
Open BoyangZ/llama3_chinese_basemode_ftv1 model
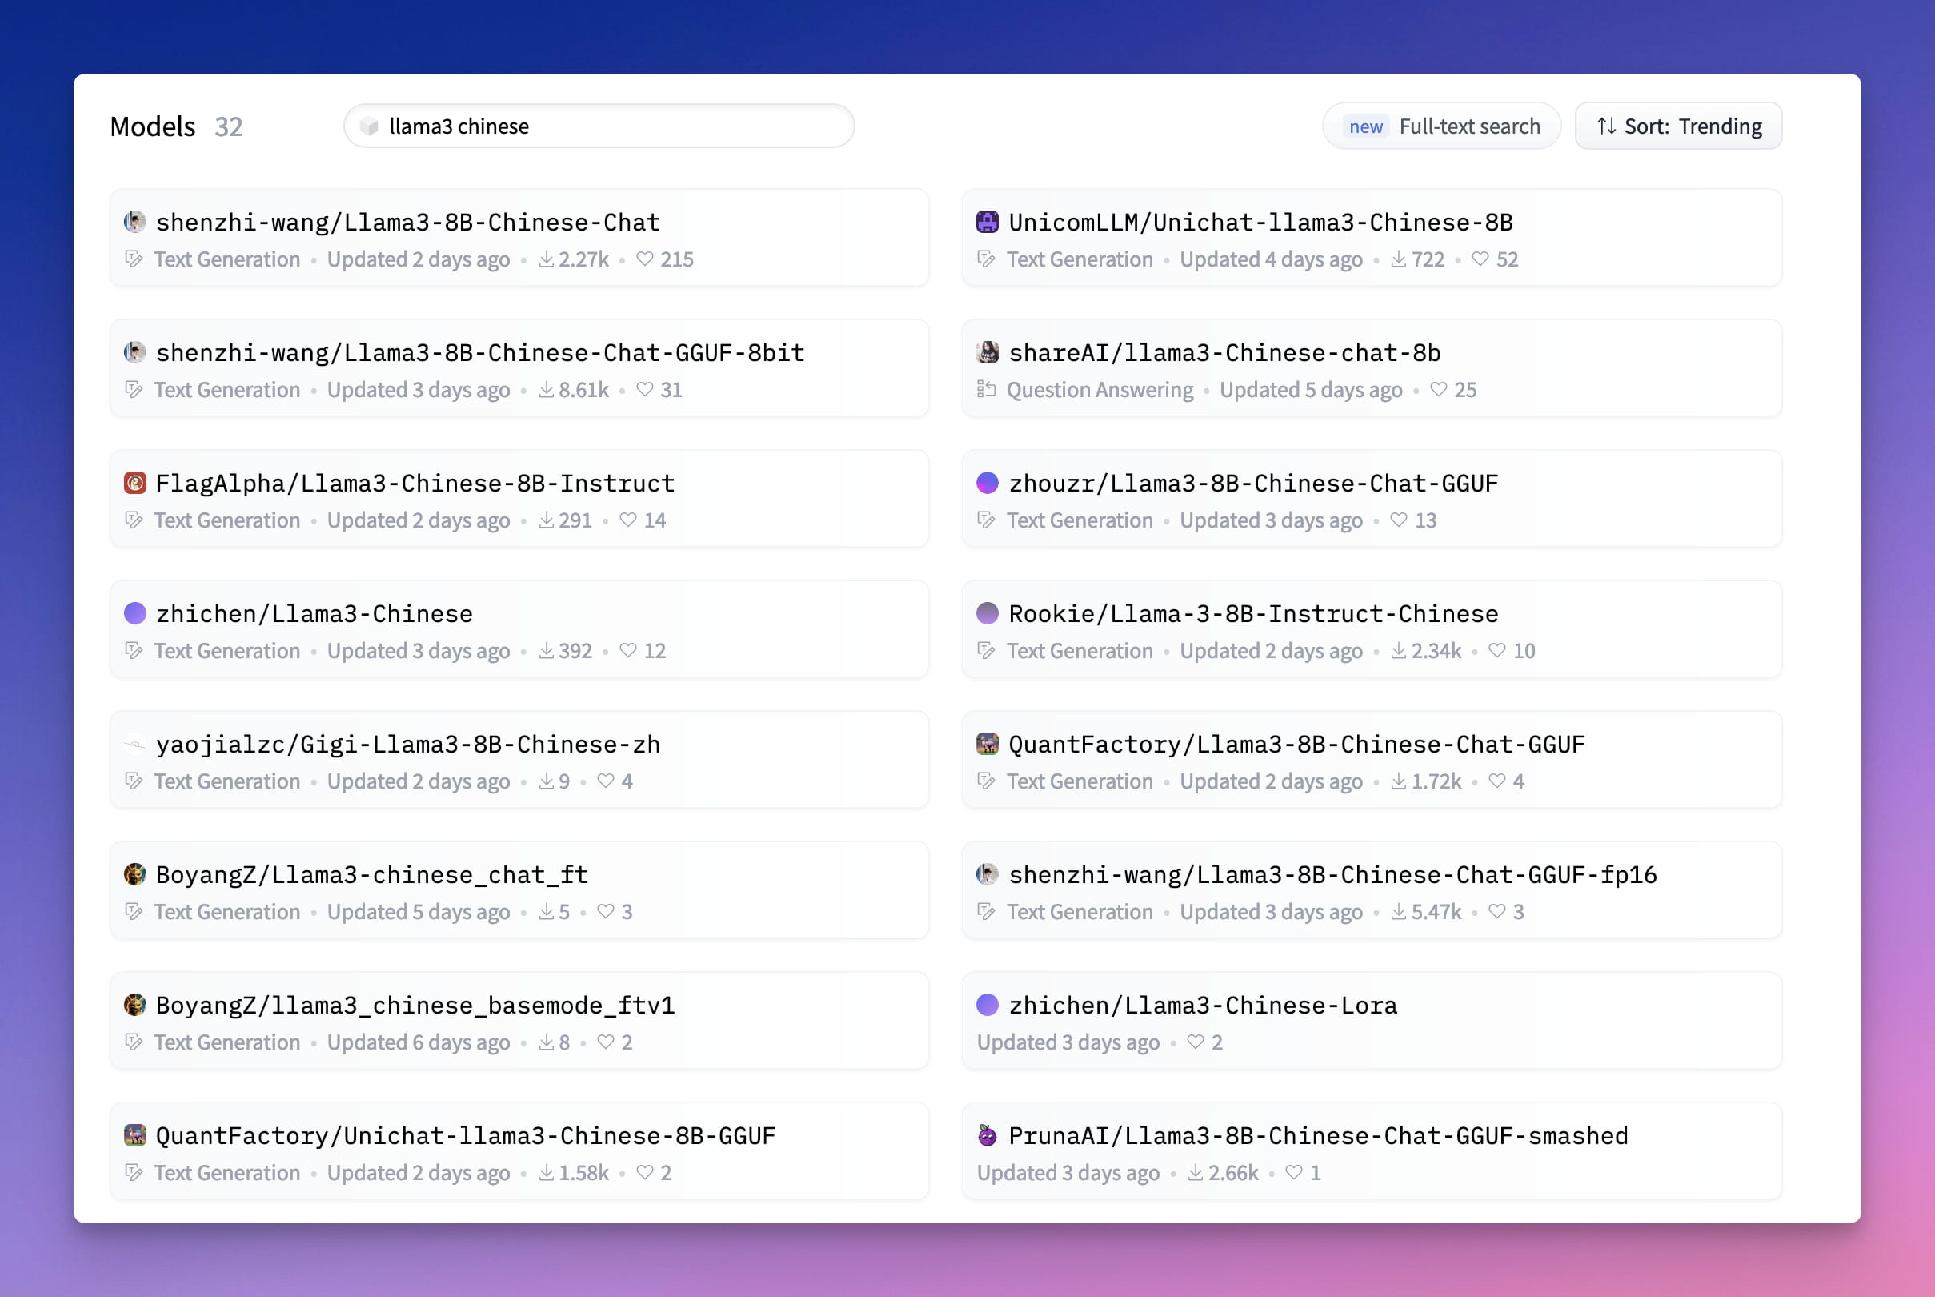tap(415, 1005)
